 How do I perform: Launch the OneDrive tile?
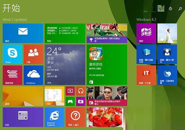[x=33, y=75]
